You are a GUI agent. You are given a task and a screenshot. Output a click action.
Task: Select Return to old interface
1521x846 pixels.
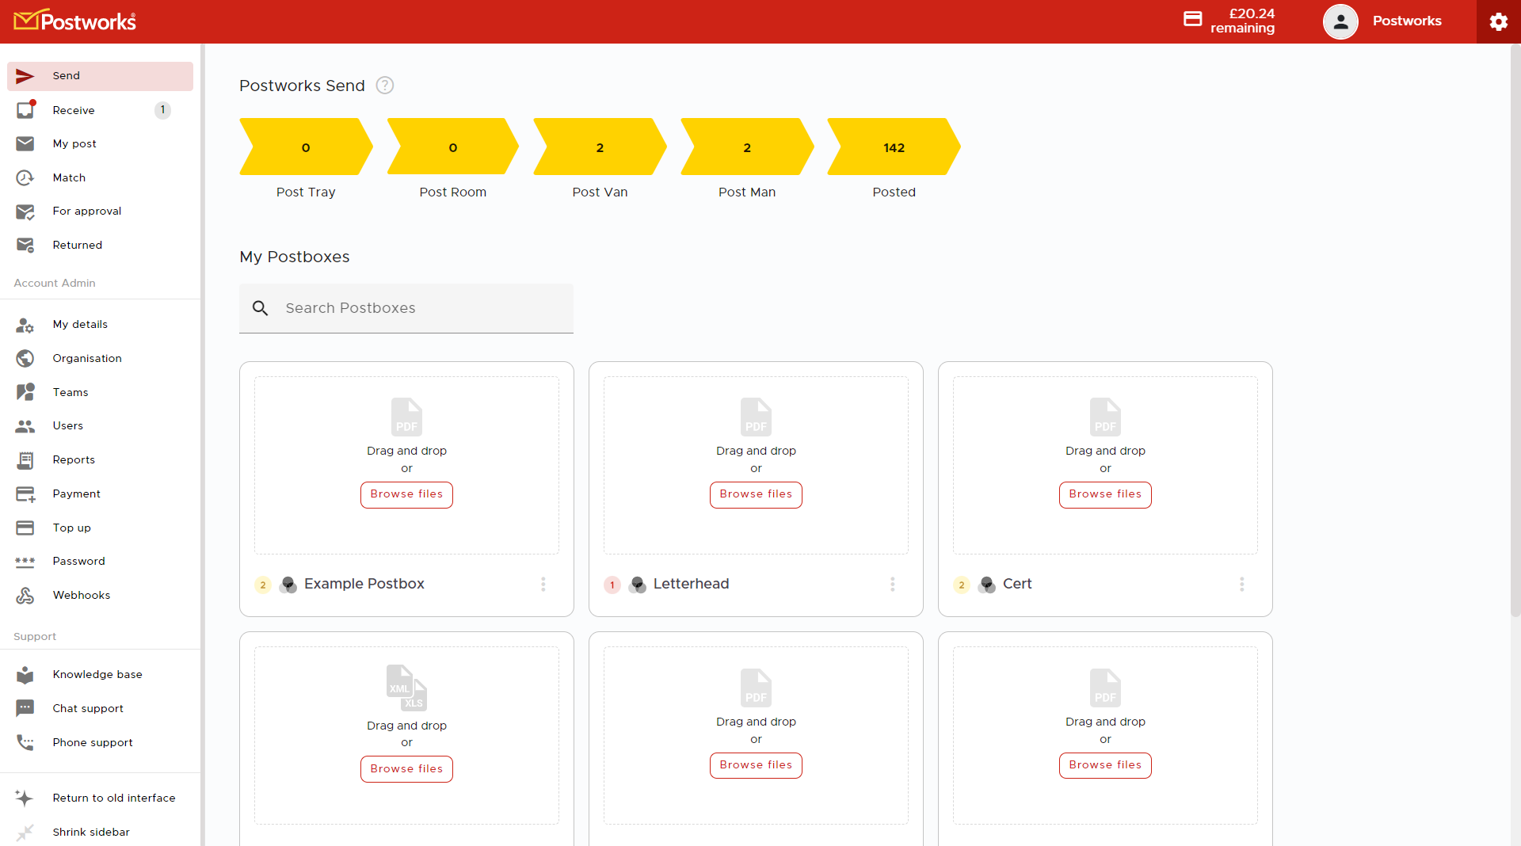point(114,798)
